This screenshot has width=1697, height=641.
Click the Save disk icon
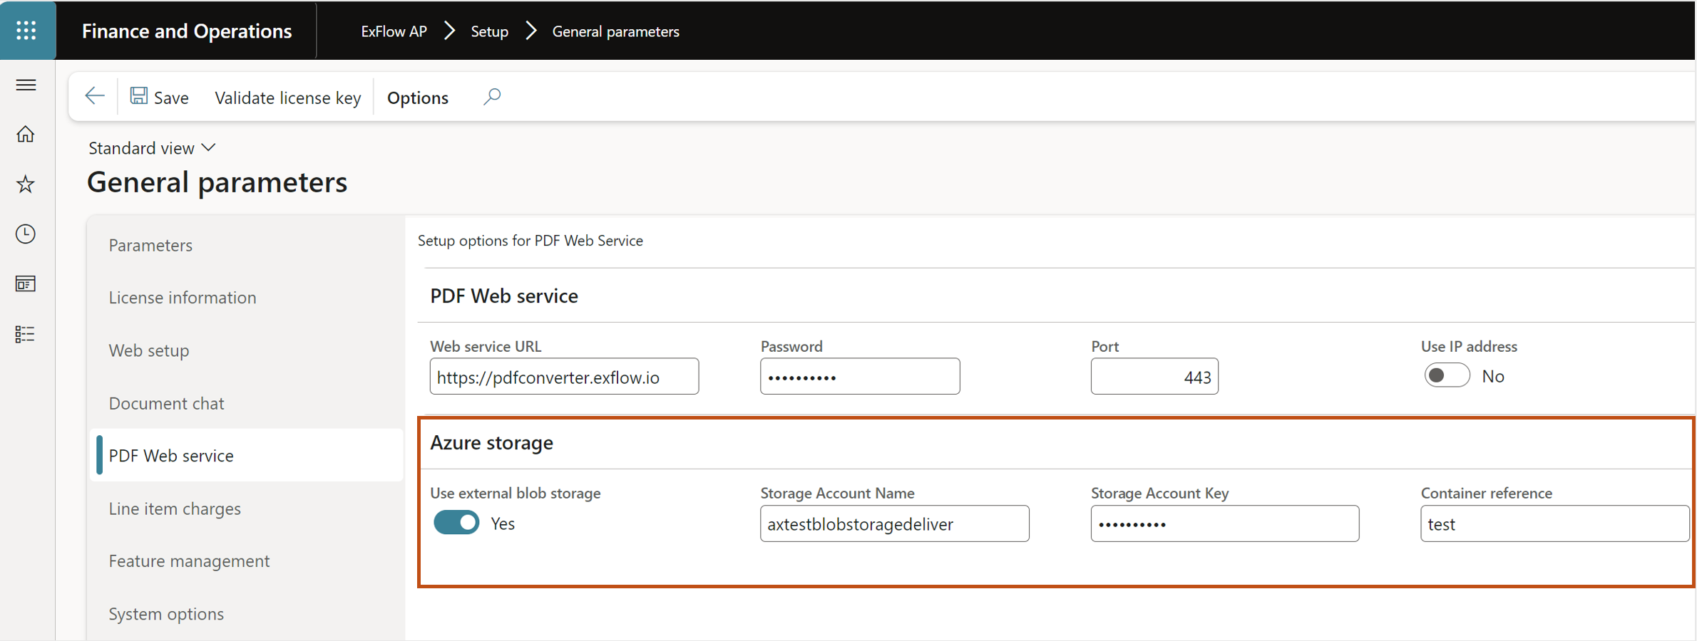pyautogui.click(x=139, y=96)
